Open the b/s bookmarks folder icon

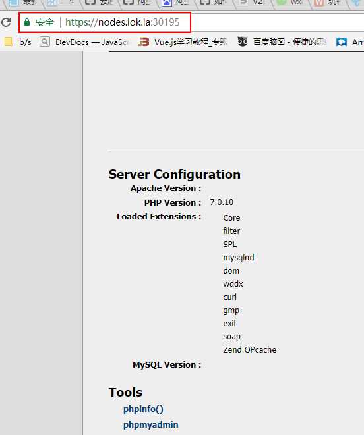click(x=9, y=42)
